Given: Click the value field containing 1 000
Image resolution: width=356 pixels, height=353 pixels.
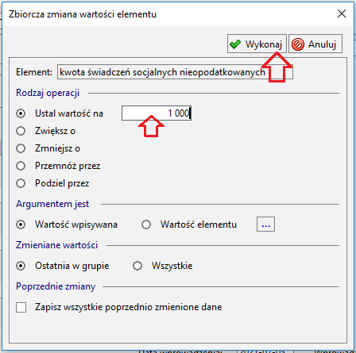Looking at the screenshot, I should pyautogui.click(x=157, y=113).
